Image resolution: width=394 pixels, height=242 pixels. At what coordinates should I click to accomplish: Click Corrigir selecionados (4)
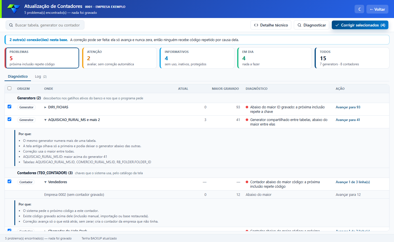pyautogui.click(x=360, y=25)
